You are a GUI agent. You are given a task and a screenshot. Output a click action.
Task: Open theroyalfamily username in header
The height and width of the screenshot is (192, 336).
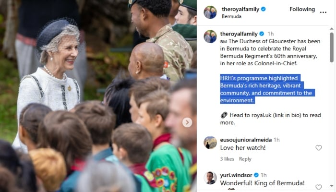(240, 9)
